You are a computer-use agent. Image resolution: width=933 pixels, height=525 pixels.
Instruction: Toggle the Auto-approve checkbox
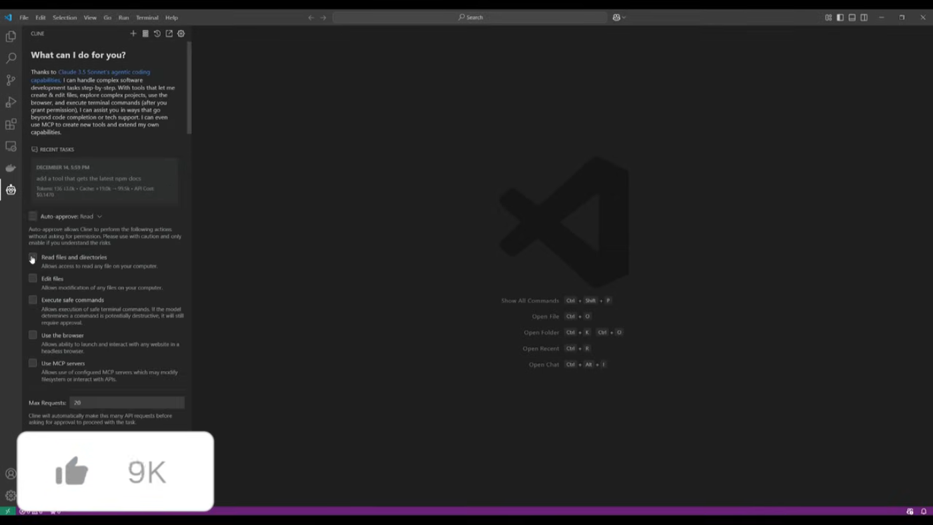click(33, 216)
